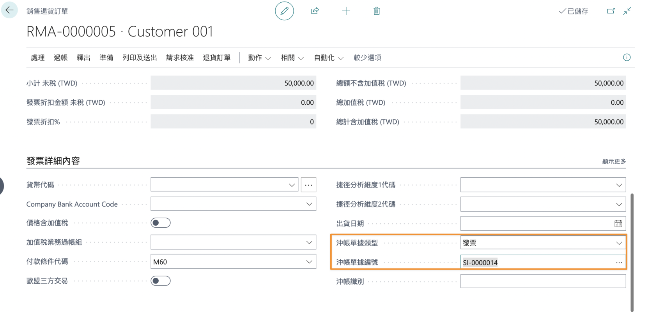The image size is (655, 312).
Task: Click the vertical scrollbar
Action: coord(632,252)
